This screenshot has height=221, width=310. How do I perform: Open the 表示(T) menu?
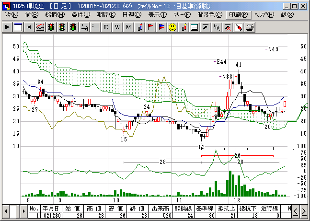point(158,15)
